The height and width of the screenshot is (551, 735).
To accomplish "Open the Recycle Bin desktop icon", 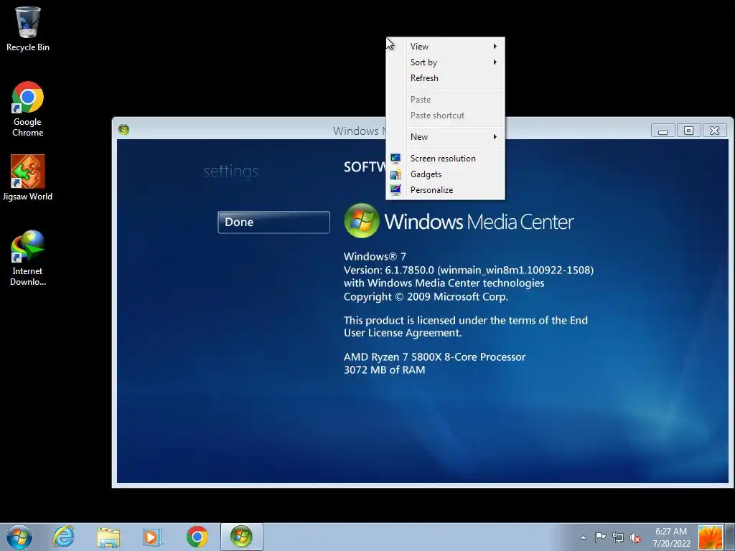I will pos(28,29).
